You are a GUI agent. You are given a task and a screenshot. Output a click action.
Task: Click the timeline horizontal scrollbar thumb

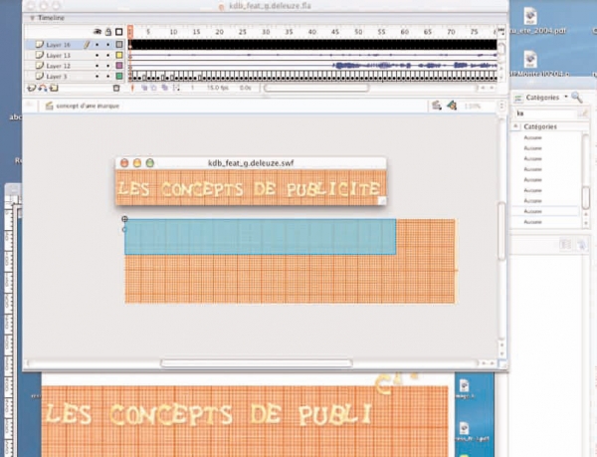pos(316,88)
